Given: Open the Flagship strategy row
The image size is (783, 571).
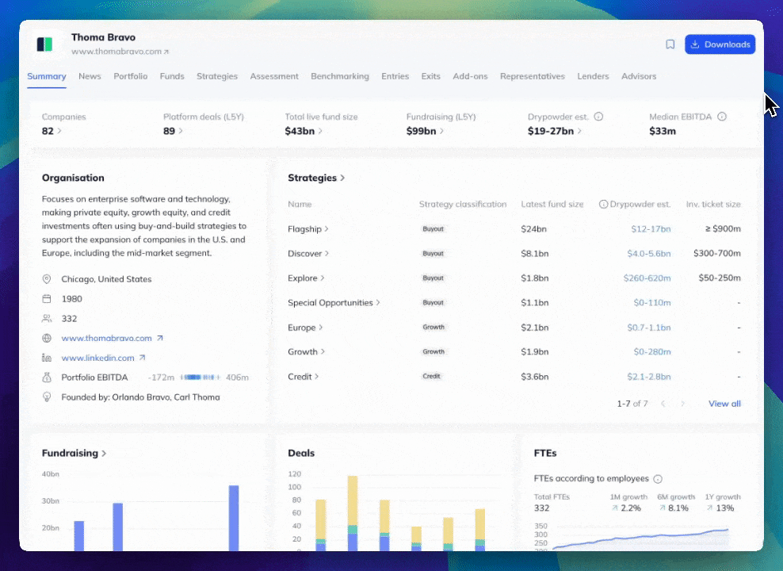Looking at the screenshot, I should click(307, 229).
